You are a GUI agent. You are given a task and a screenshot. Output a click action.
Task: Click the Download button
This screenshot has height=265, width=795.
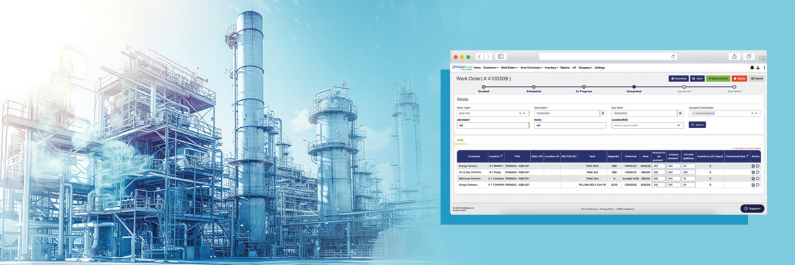(x=678, y=78)
